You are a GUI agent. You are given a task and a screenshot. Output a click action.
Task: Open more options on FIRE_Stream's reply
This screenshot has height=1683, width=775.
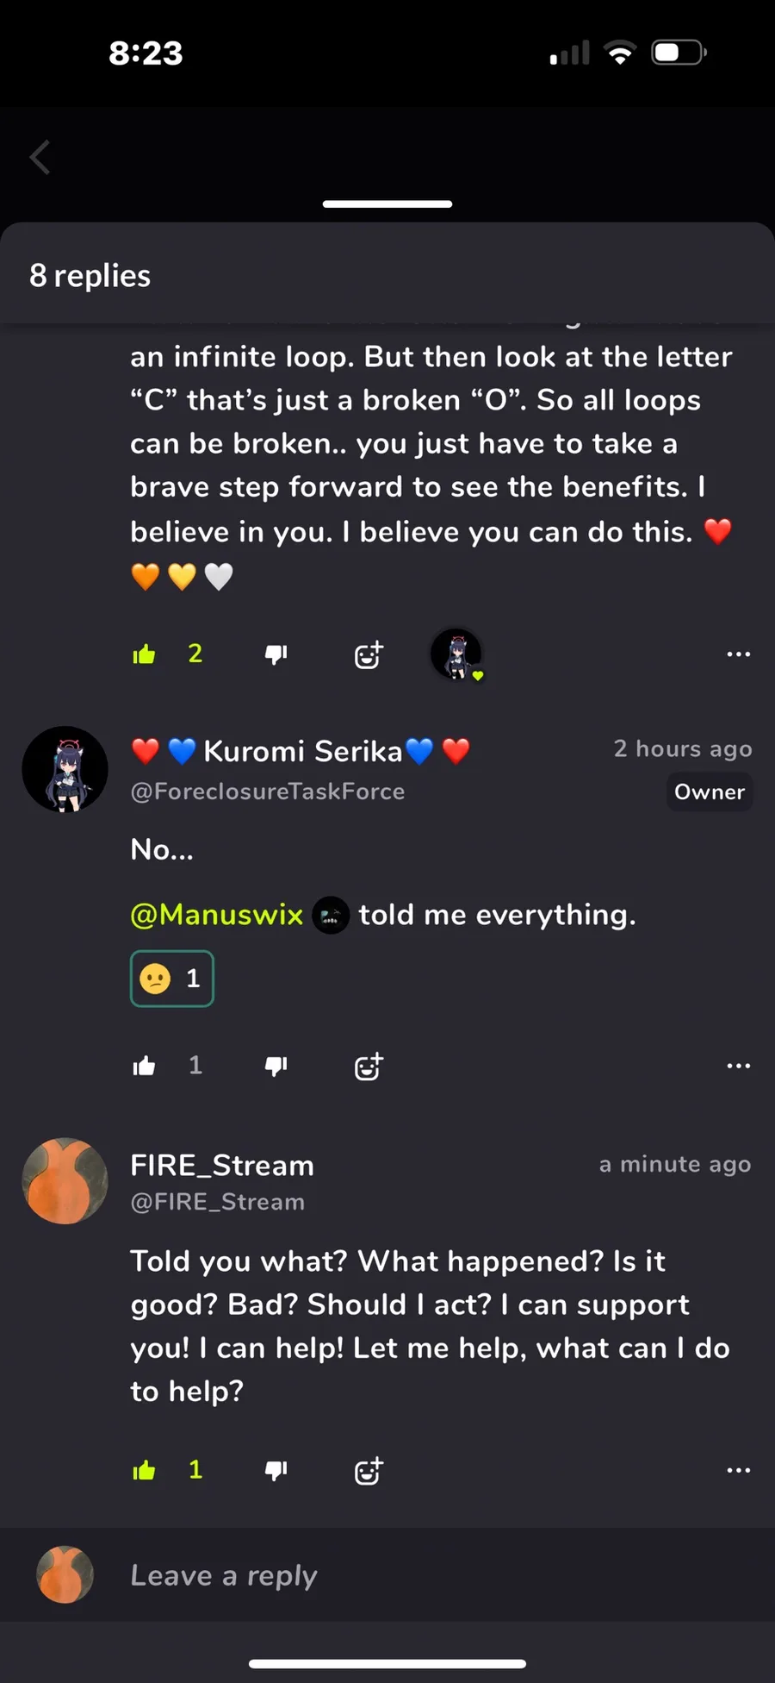738,1470
